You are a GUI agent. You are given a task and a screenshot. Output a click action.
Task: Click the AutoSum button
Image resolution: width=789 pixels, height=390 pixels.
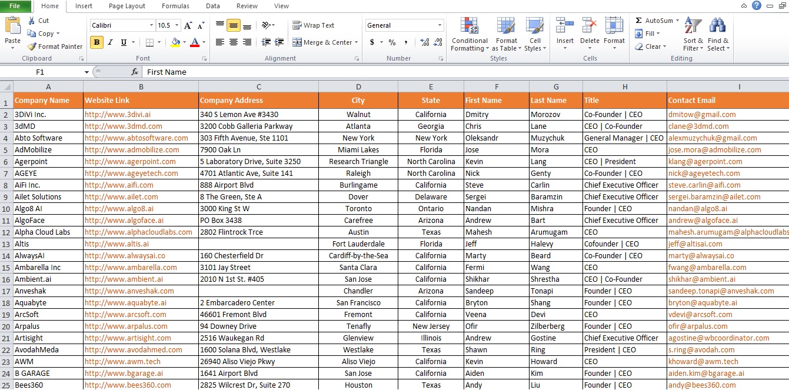657,21
